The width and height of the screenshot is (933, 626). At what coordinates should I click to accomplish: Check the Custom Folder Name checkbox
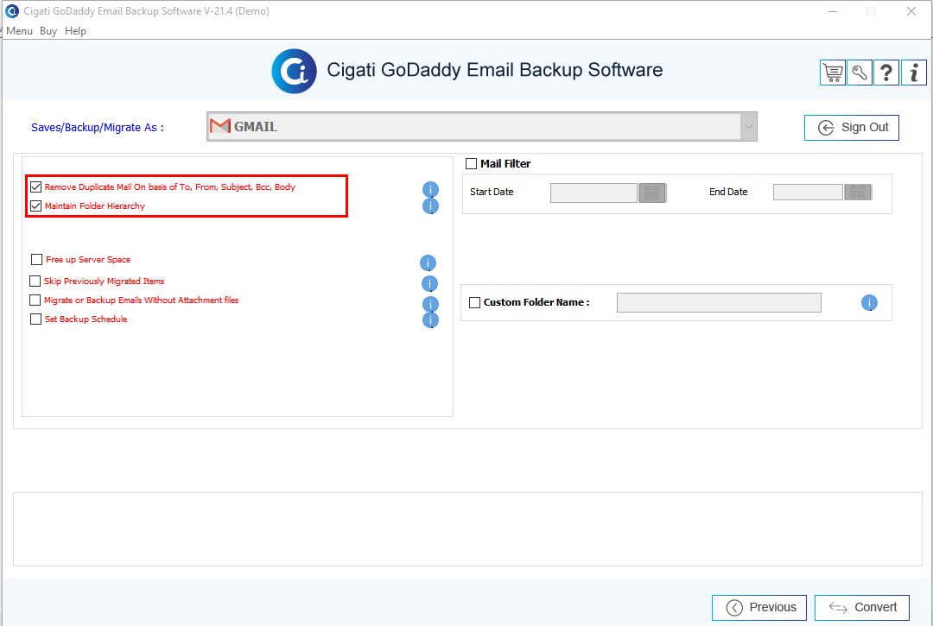pos(475,302)
